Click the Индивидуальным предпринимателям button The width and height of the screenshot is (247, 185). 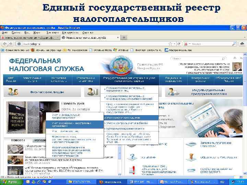204,92
